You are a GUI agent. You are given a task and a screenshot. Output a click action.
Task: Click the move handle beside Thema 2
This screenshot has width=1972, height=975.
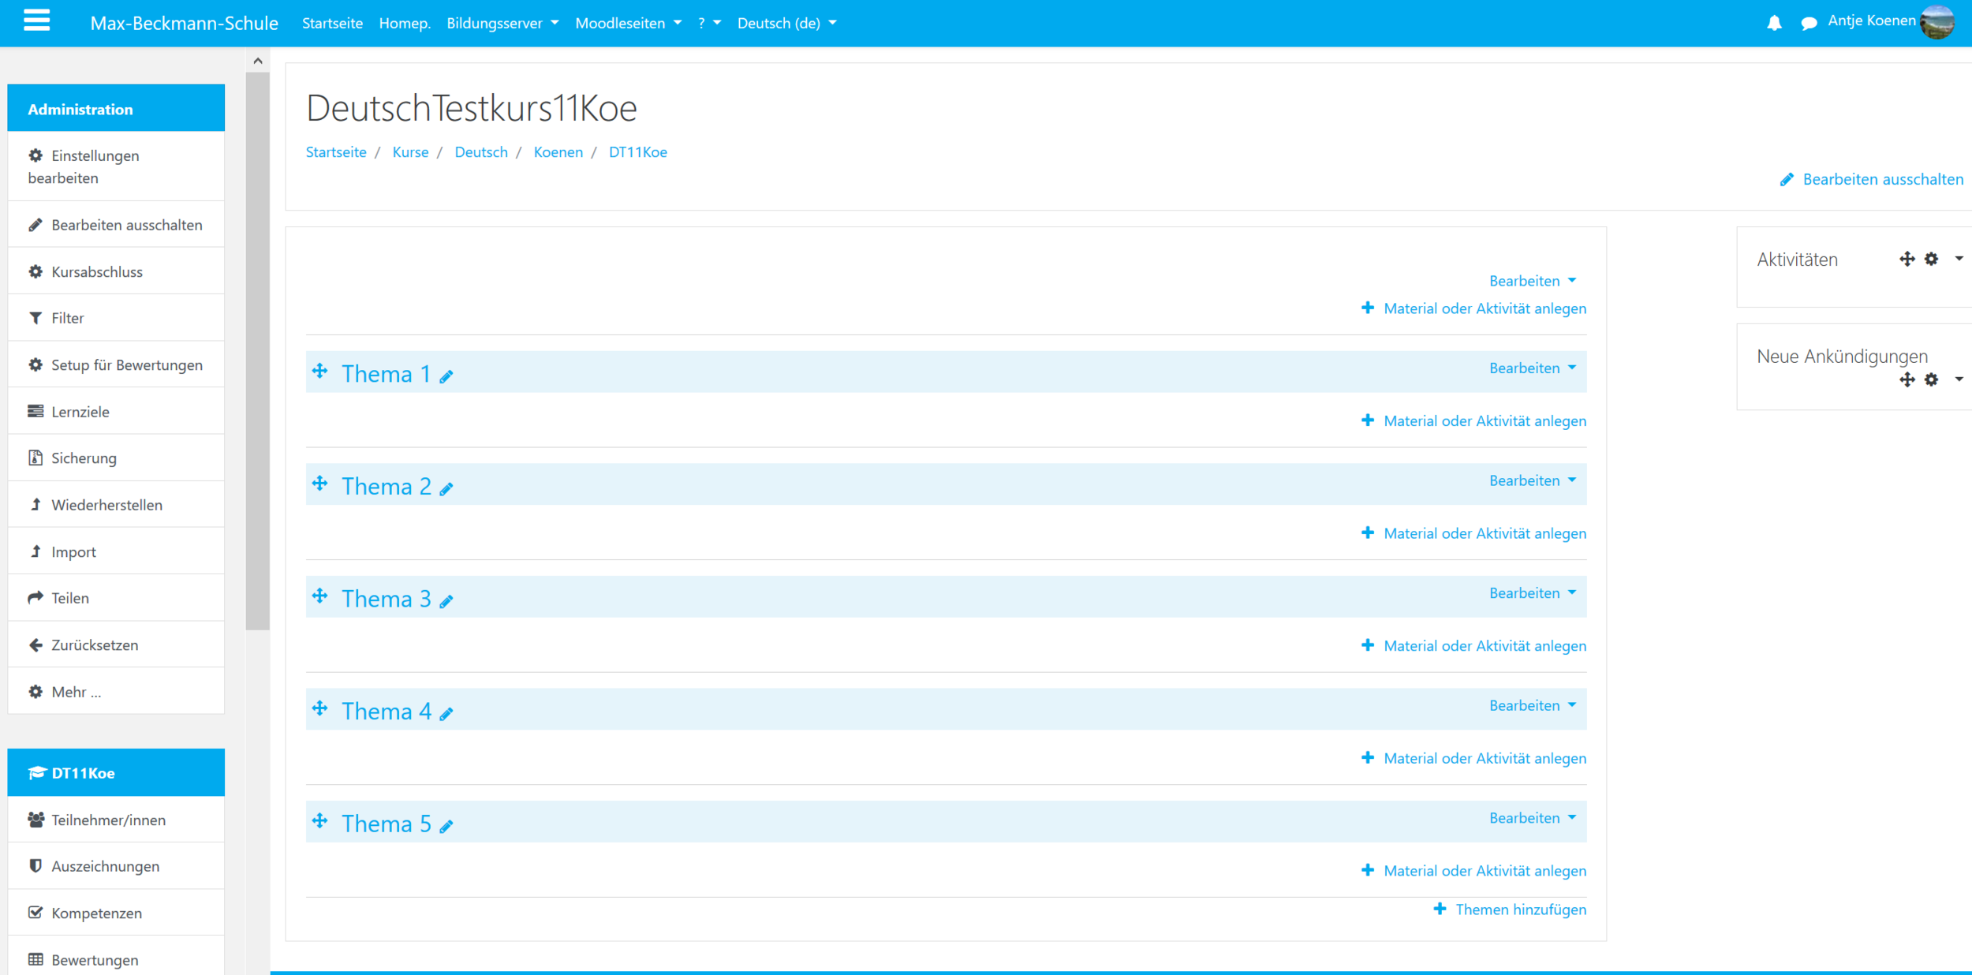(x=319, y=484)
